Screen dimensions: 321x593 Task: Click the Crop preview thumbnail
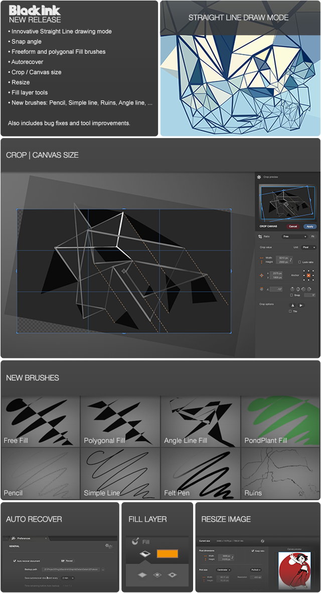pos(287,203)
